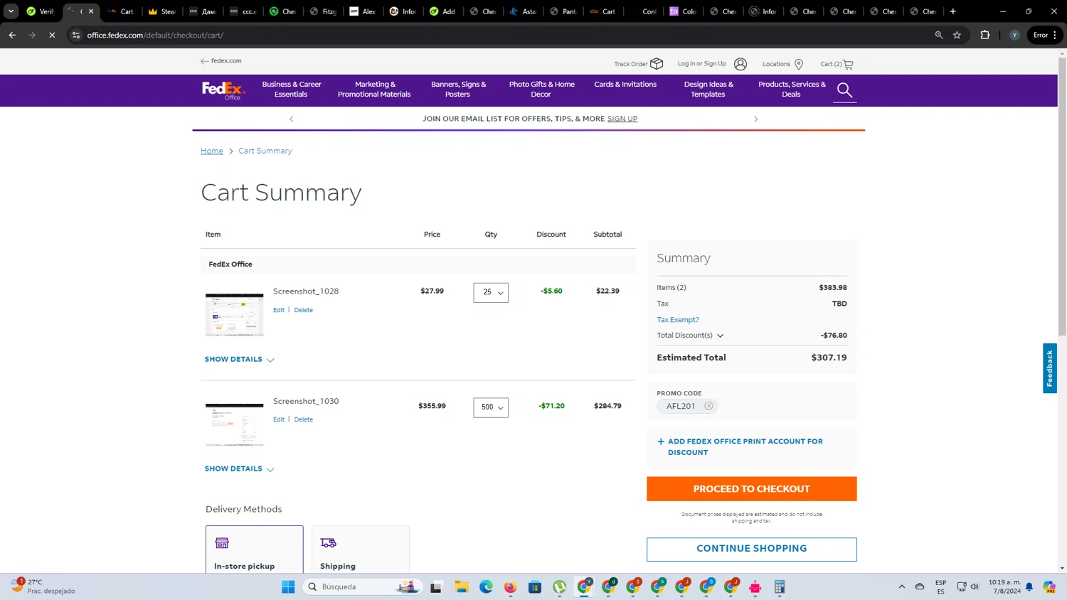Screen dimensions: 1067x600
Task: Select the Shipping truck icon
Action: [x=328, y=543]
